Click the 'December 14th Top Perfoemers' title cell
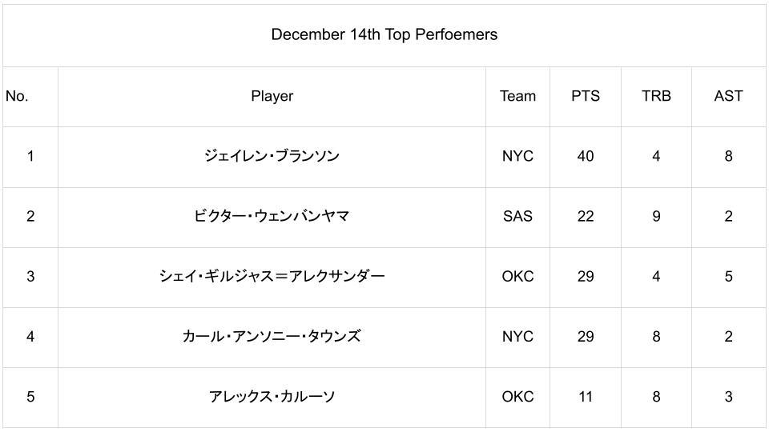Viewport: 769px width, 432px height. tap(384, 34)
